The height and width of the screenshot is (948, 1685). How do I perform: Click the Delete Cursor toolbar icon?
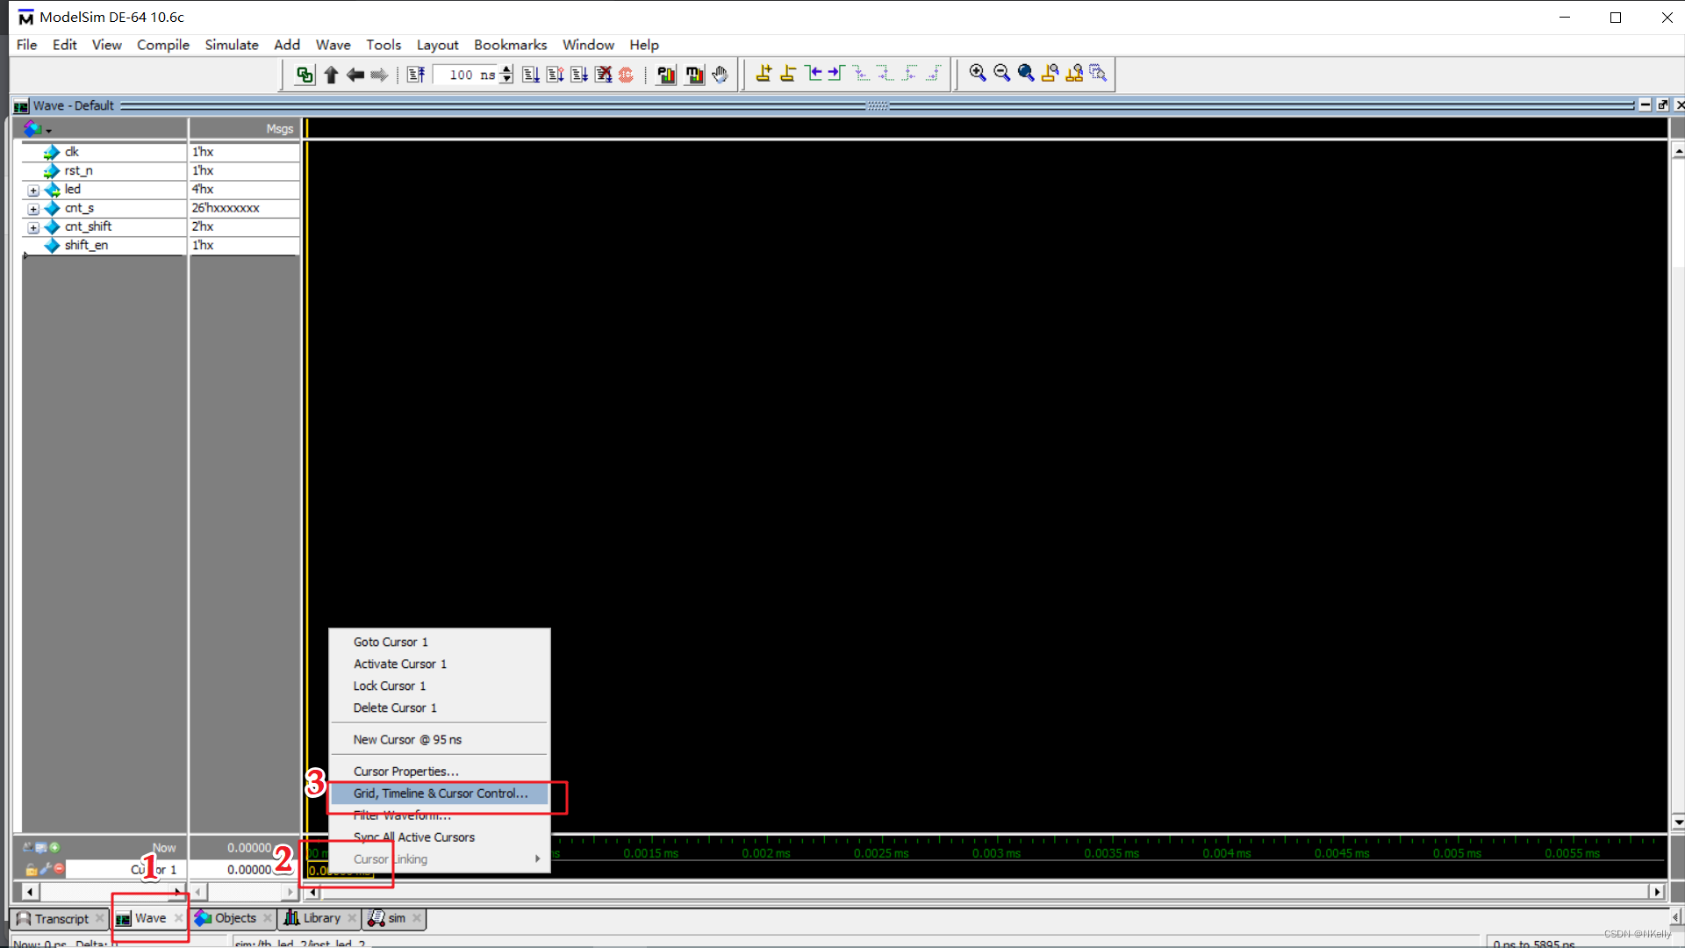coord(788,74)
